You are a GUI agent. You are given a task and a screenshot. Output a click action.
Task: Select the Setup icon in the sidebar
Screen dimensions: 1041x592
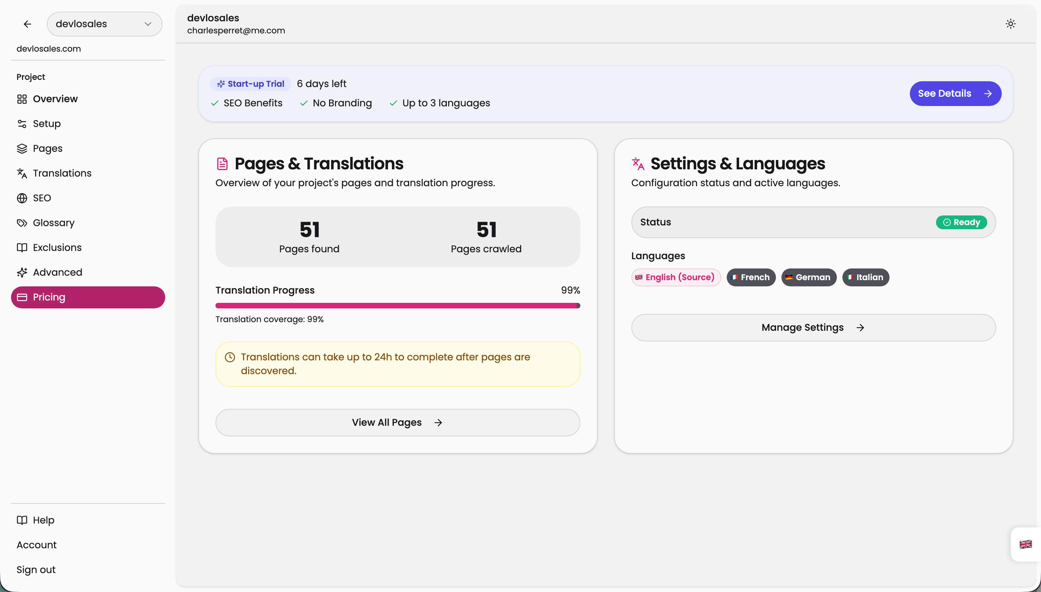[x=22, y=124]
